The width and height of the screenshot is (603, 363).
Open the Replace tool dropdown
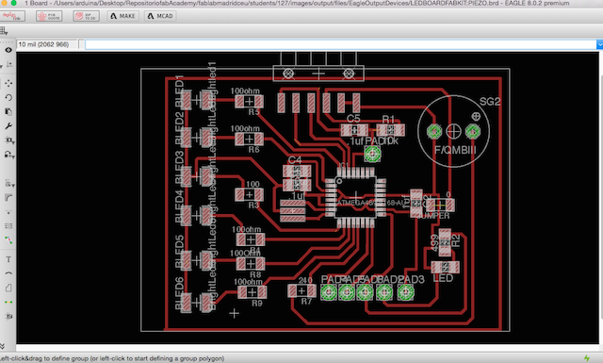9,140
